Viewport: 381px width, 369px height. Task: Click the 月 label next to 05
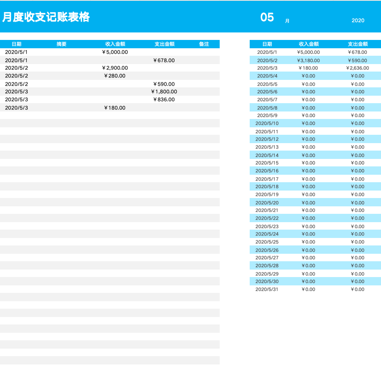click(x=287, y=21)
